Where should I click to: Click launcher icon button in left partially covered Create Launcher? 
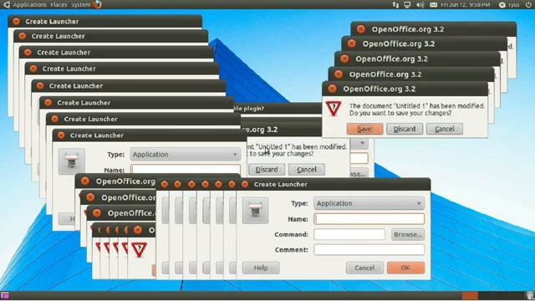[x=71, y=161]
